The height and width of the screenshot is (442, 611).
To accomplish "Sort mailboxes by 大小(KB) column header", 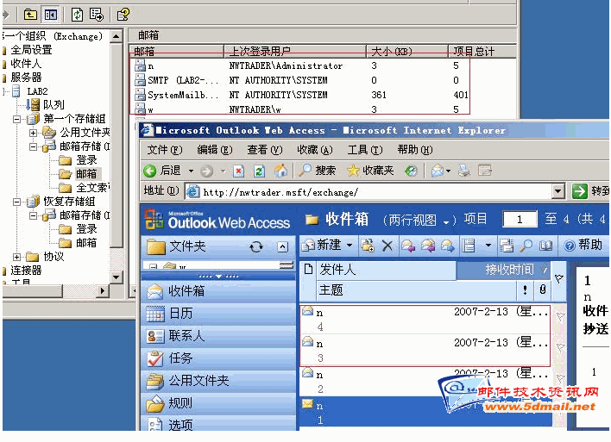I will 390,52.
